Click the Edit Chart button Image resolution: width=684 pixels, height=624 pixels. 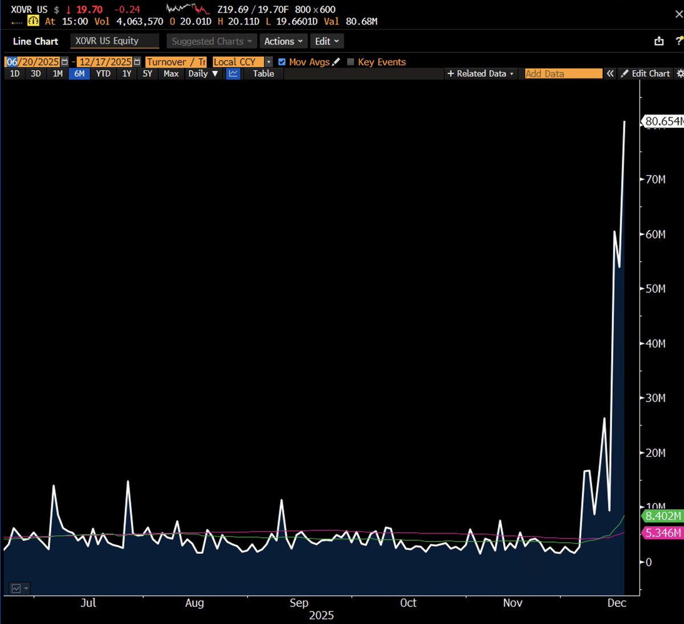tap(645, 74)
